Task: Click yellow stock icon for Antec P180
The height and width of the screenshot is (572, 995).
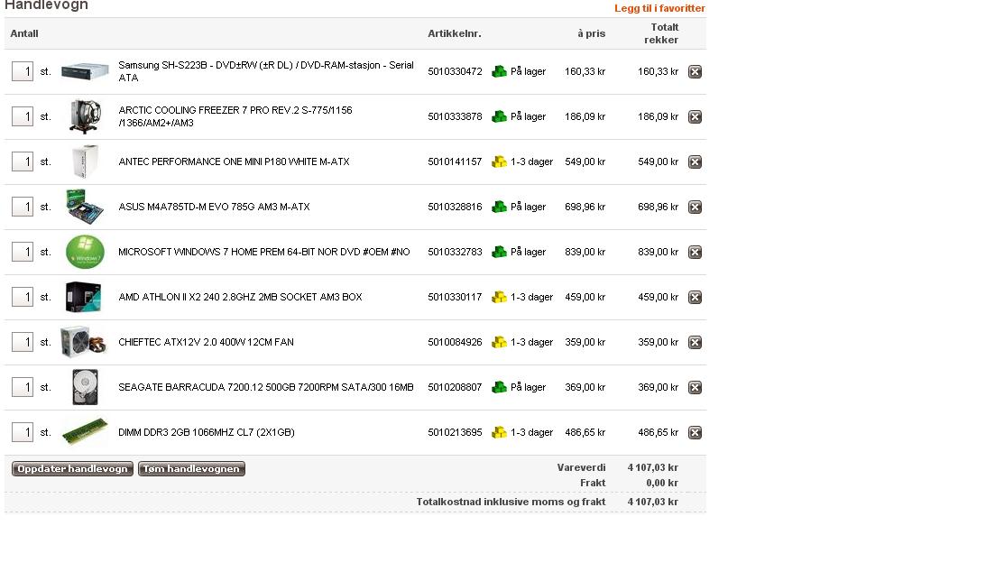Action: pyautogui.click(x=500, y=161)
